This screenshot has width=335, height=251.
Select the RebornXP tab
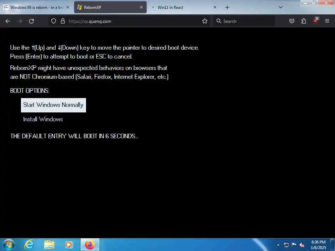pyautogui.click(x=110, y=8)
